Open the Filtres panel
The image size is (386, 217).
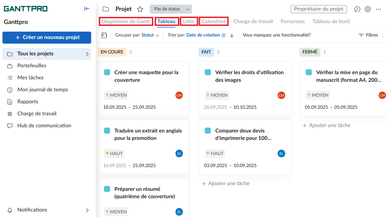tap(368, 35)
